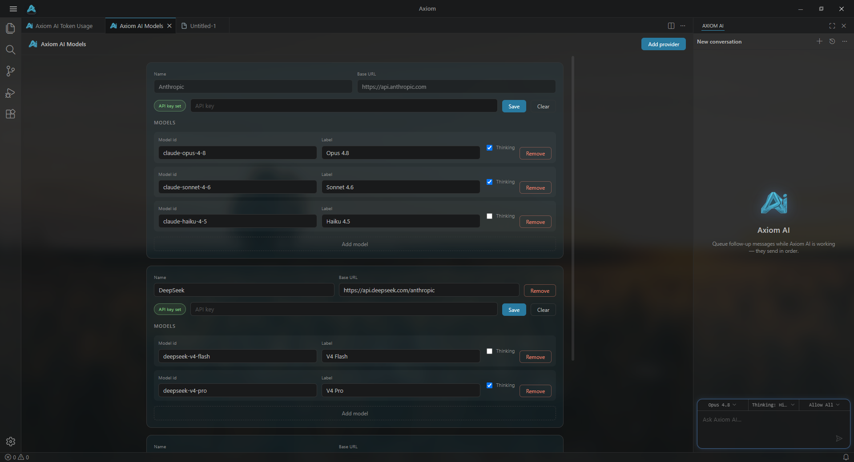Disable Thinking for claude-sonnet-4-6
854x462 pixels.
(x=489, y=182)
